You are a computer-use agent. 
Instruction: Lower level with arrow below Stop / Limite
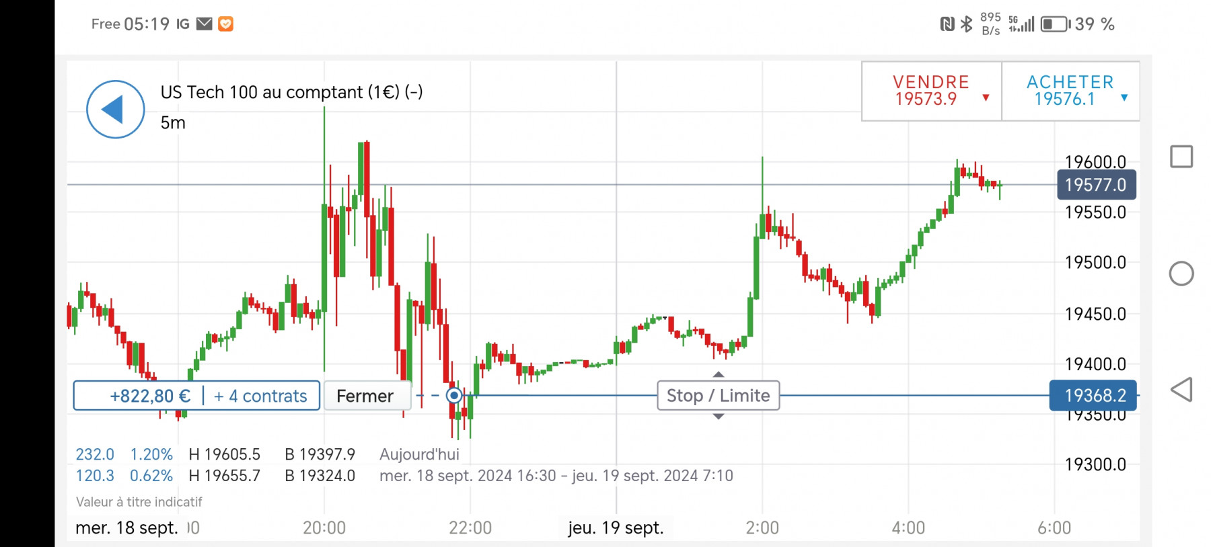[x=719, y=417]
